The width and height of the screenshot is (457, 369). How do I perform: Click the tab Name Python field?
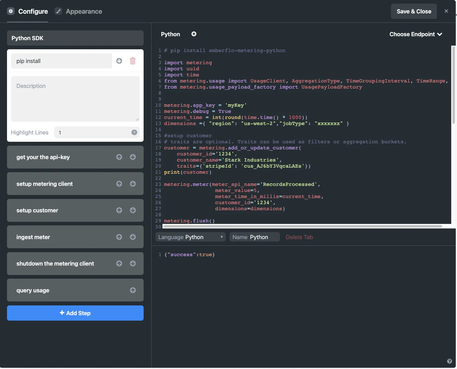pos(255,237)
